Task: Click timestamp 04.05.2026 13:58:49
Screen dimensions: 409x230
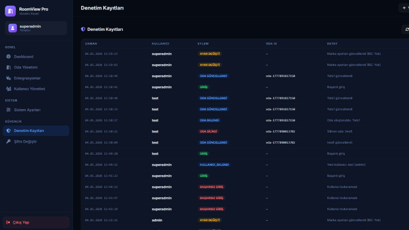Action: [101, 76]
